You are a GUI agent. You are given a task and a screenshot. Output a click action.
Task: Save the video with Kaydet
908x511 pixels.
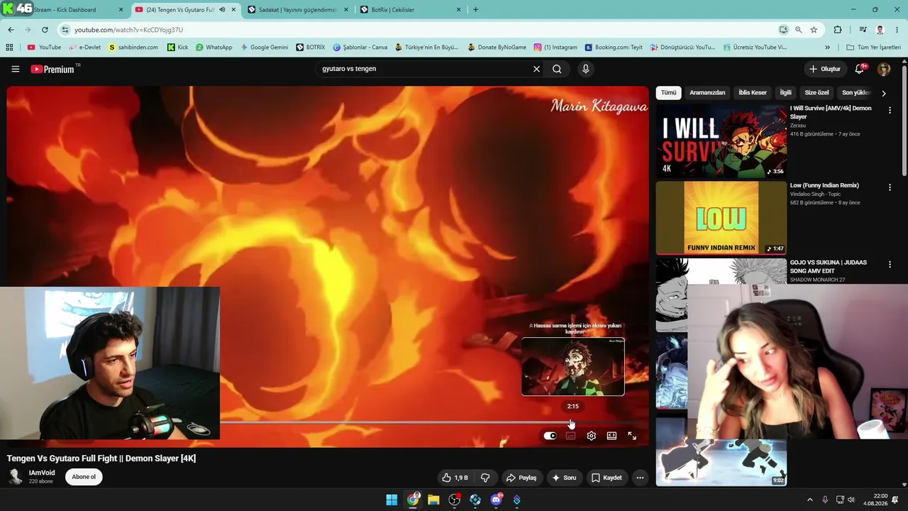click(607, 478)
